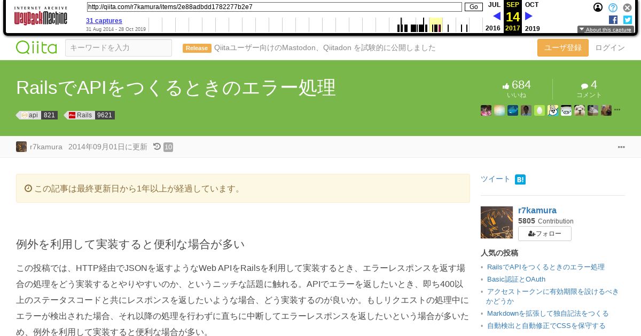Click the Wayback user account icon
641x336 pixels.
click(598, 7)
